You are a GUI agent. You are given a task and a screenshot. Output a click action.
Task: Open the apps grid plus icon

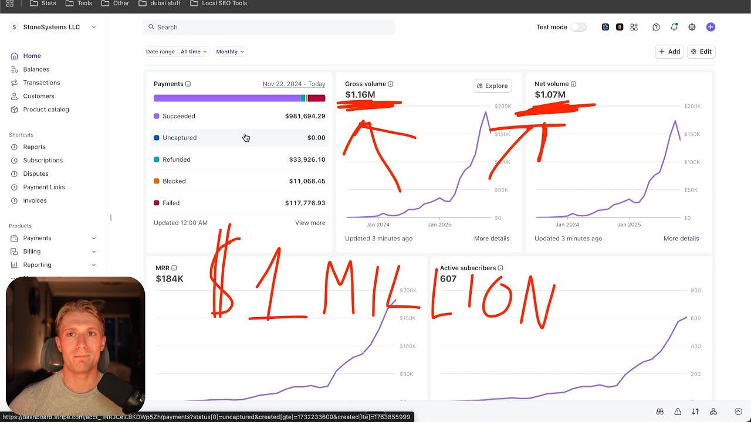click(x=634, y=27)
